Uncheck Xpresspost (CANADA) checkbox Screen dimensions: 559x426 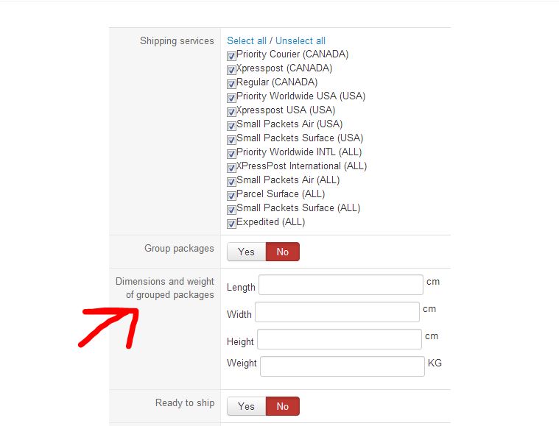tap(231, 69)
